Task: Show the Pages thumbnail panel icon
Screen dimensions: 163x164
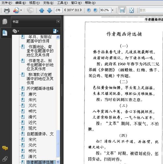Action: tap(5, 21)
